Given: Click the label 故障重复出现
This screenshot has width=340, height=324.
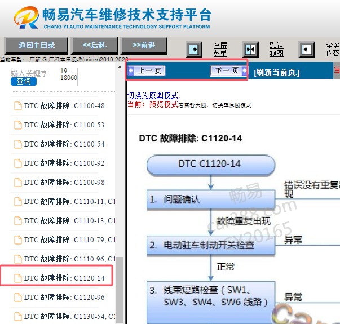Looking at the screenshot, I should (244, 221).
